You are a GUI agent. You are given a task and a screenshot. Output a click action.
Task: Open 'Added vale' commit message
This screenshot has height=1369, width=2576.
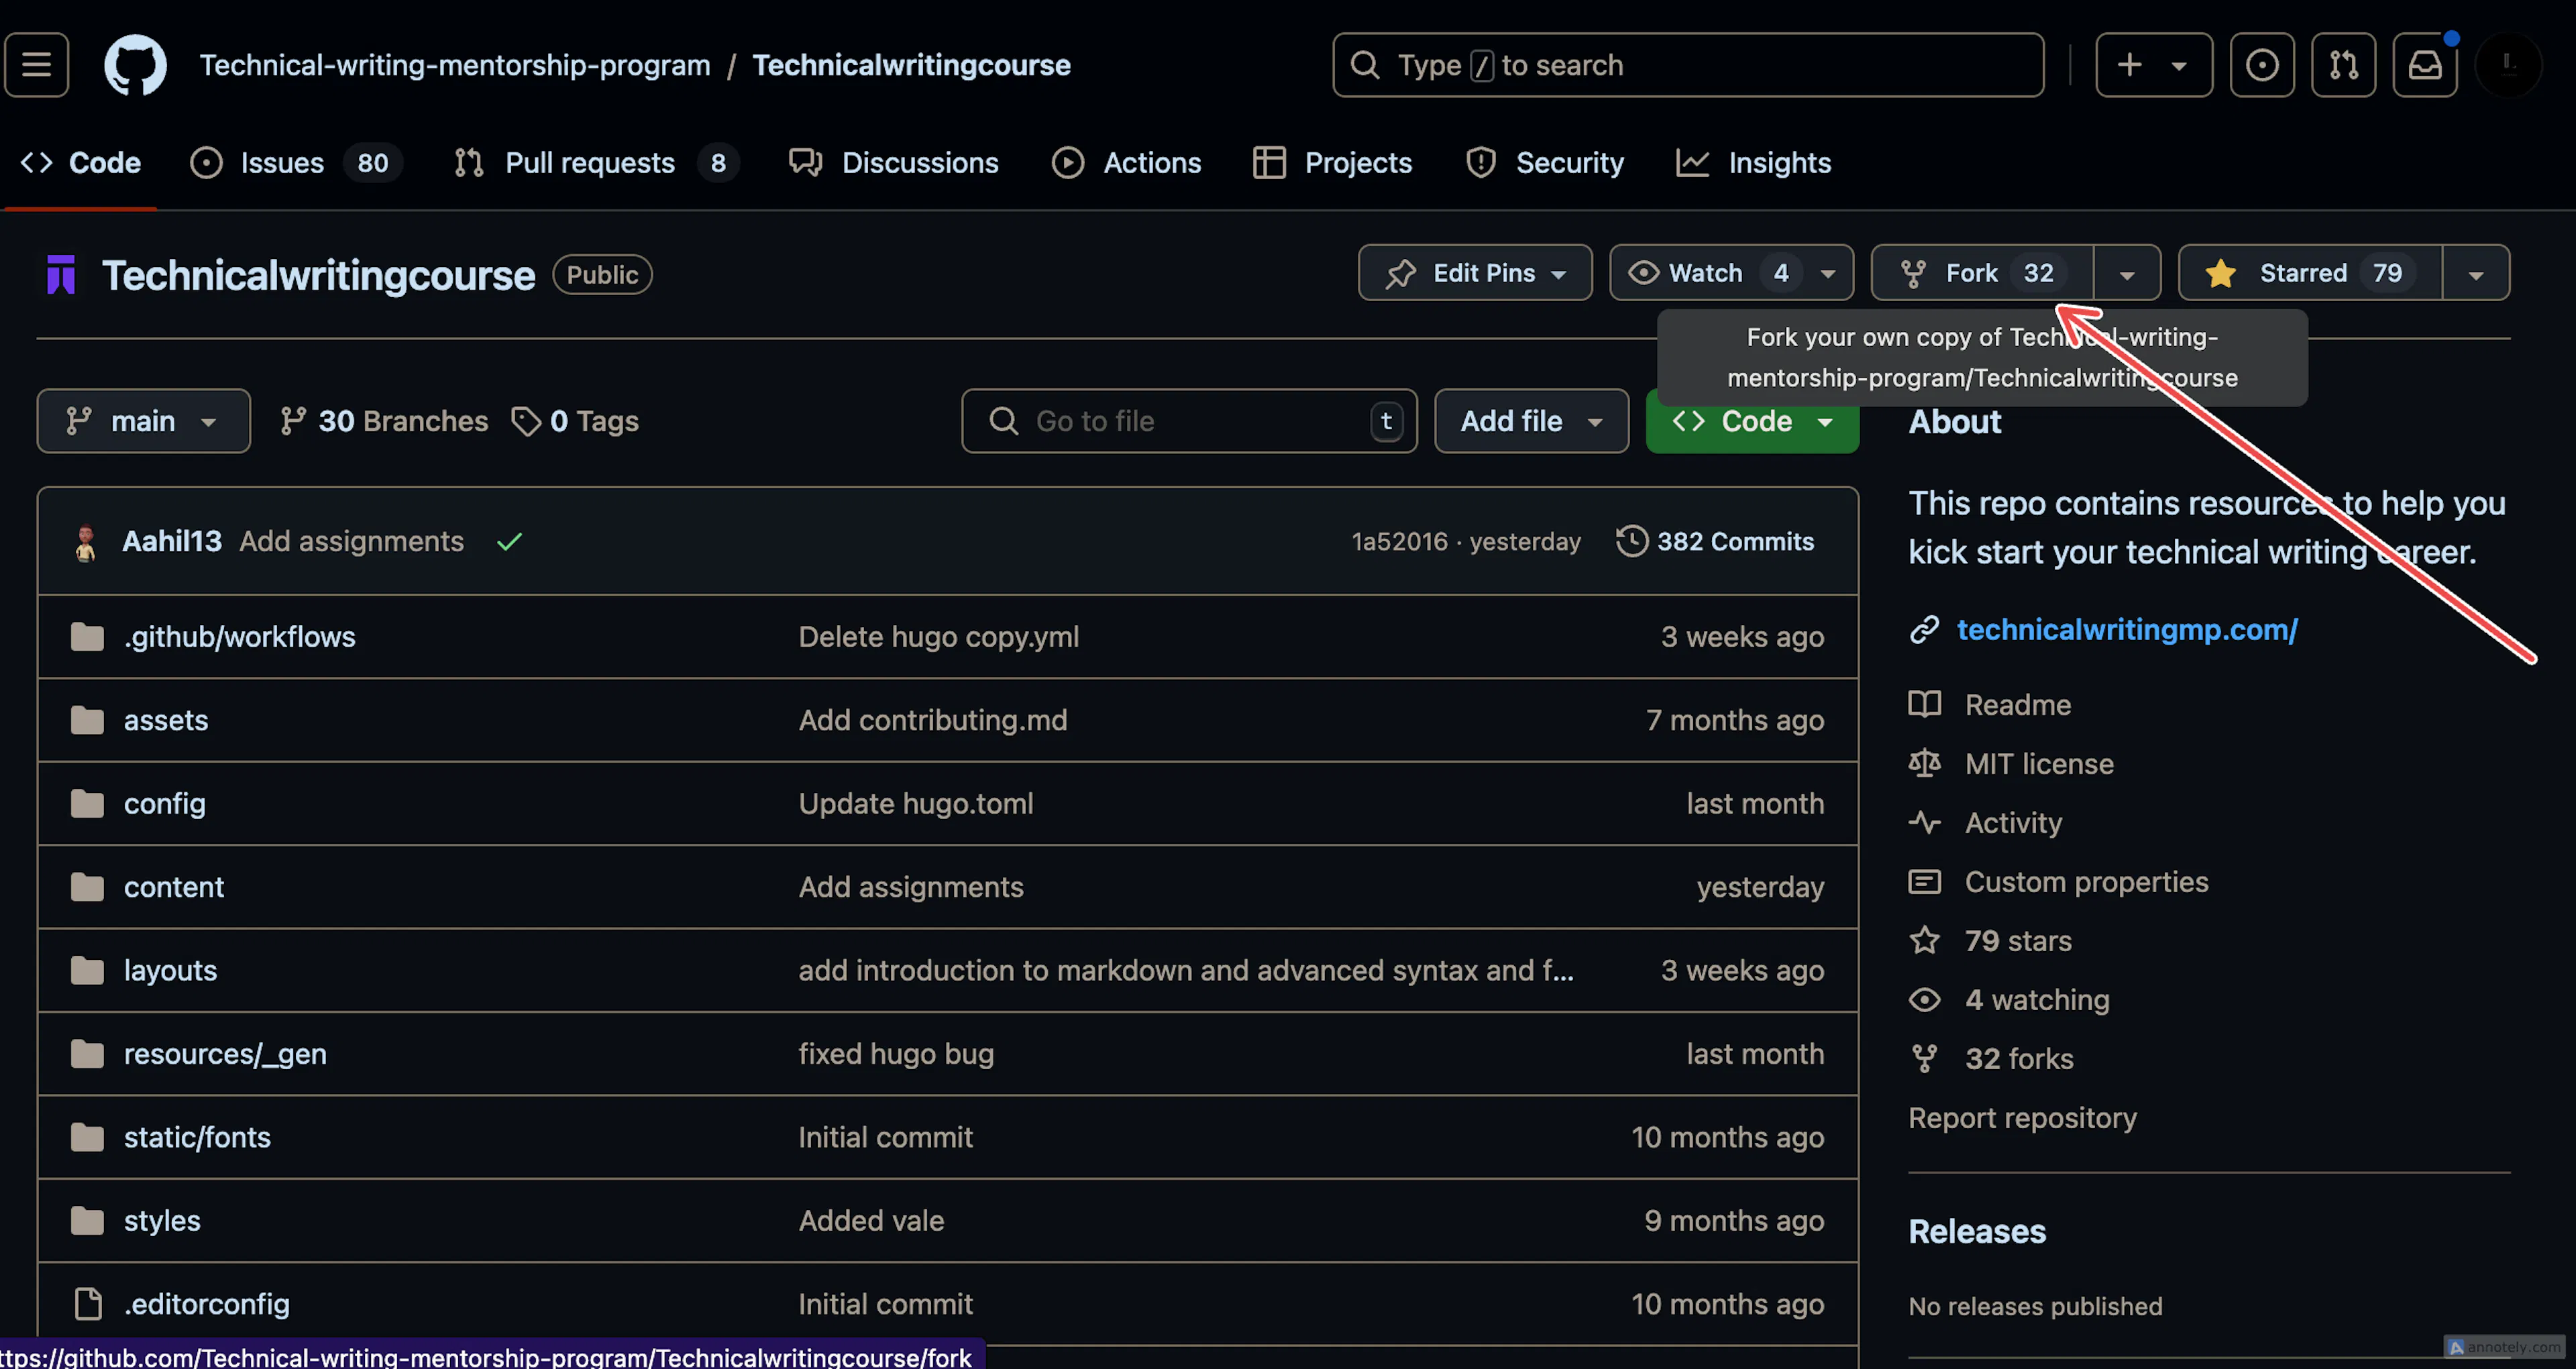[x=871, y=1221]
